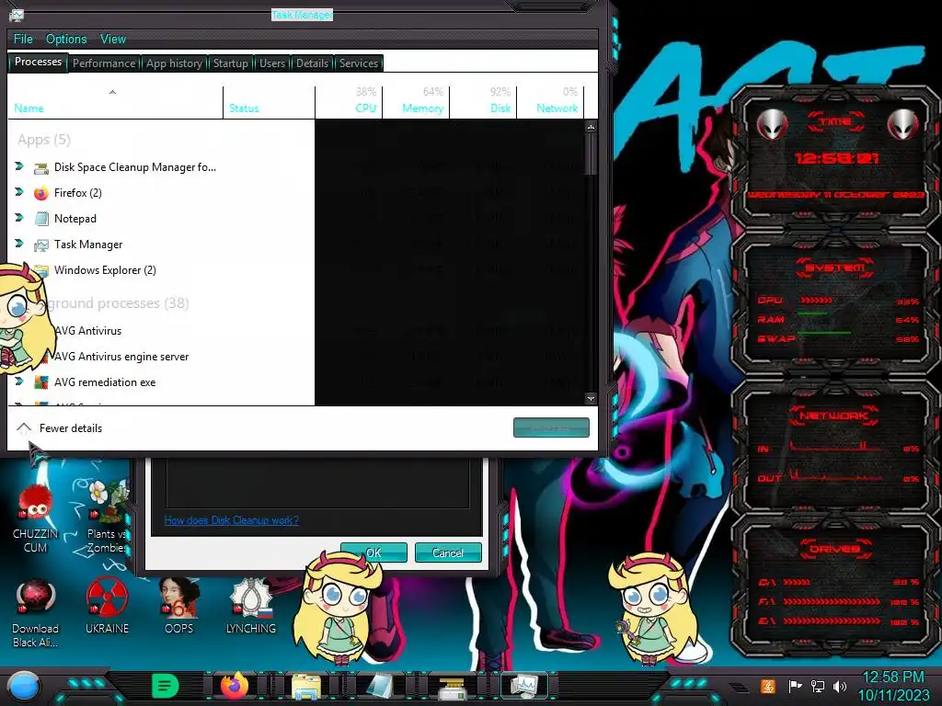Sort by the Status column header
Screen dimensions: 942x706
[x=269, y=102]
